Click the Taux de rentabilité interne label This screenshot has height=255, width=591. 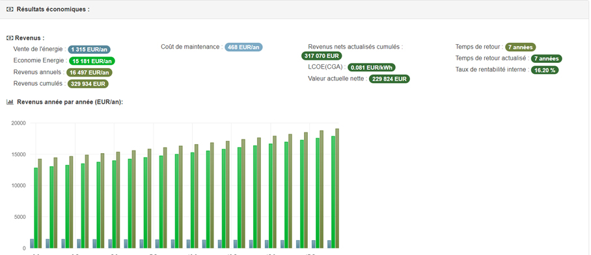pos(493,69)
